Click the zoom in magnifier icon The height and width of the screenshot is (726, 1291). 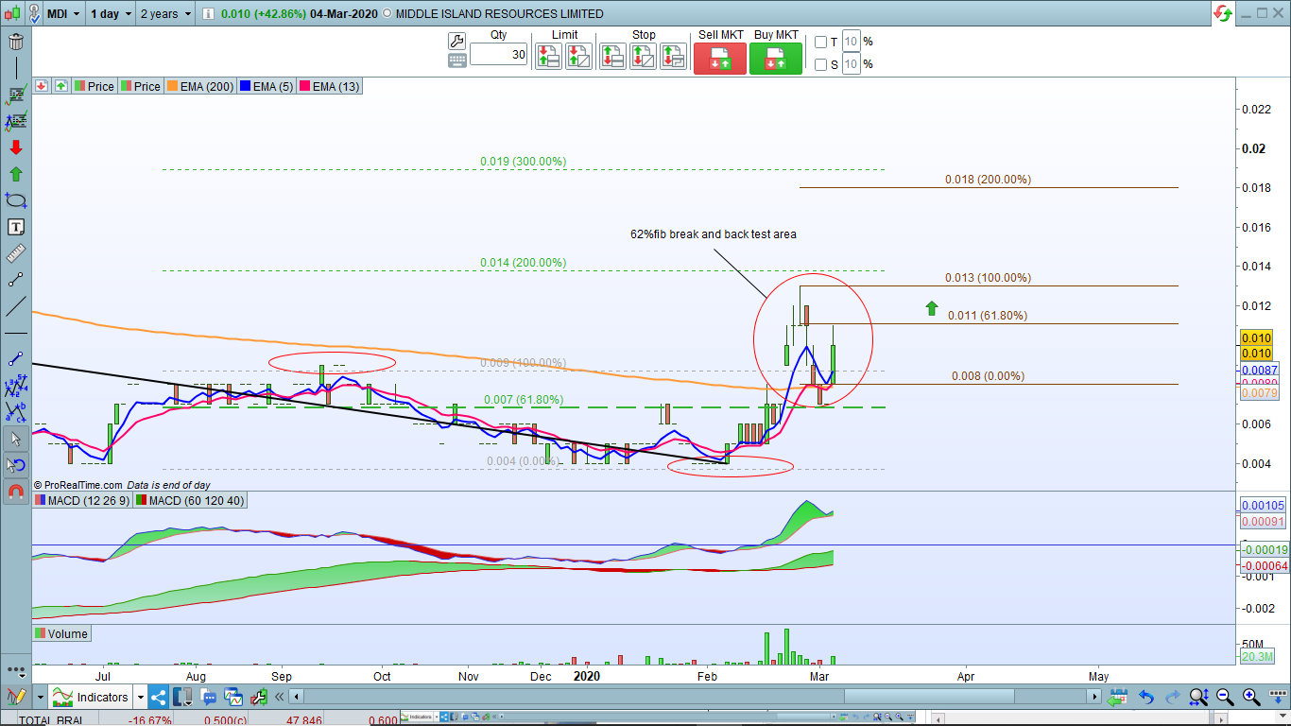[1251, 697]
